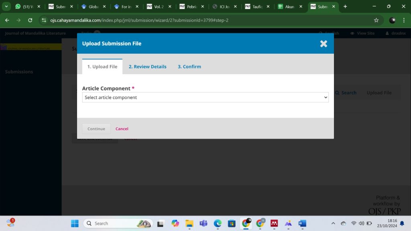Switch to the Review Details step tab
This screenshot has width=411, height=231.
147,67
